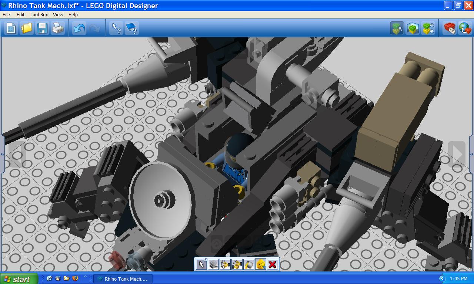Viewport: 474px width, 284px height.
Task: Choose the Selection arrow tool
Action: (x=201, y=264)
